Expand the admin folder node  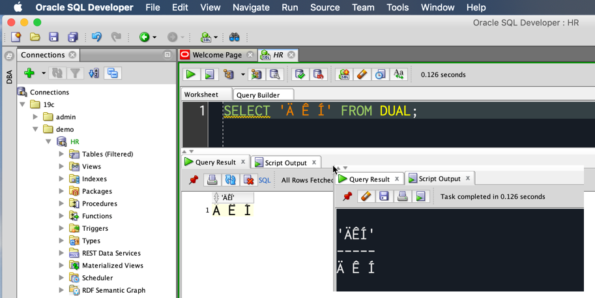[35, 117]
